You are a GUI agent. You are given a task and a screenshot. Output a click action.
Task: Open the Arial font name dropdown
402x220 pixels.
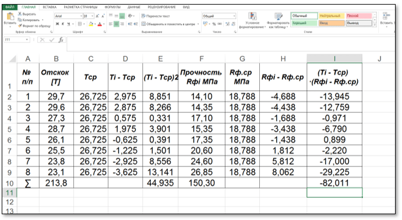pos(81,16)
